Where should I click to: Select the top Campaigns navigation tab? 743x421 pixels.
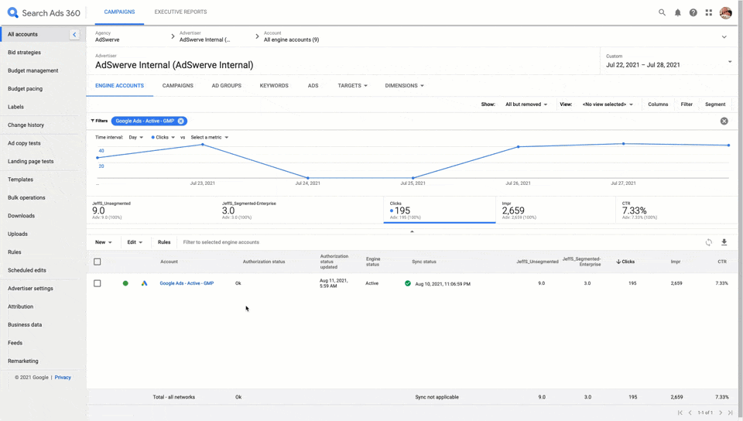pyautogui.click(x=119, y=12)
